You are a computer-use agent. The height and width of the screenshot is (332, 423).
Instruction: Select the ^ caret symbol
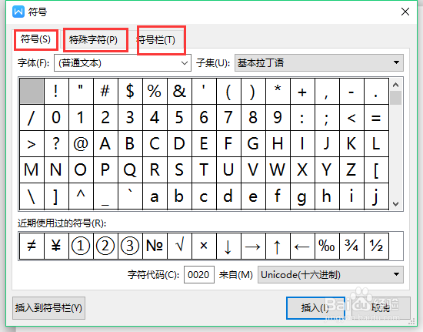(x=81, y=196)
